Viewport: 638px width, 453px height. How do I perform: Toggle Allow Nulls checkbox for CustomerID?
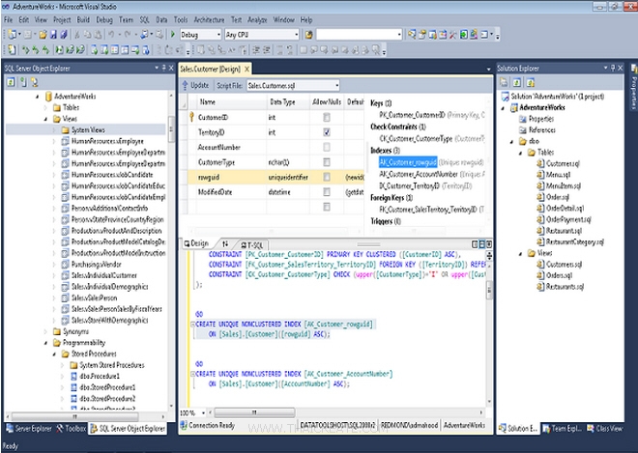click(327, 116)
